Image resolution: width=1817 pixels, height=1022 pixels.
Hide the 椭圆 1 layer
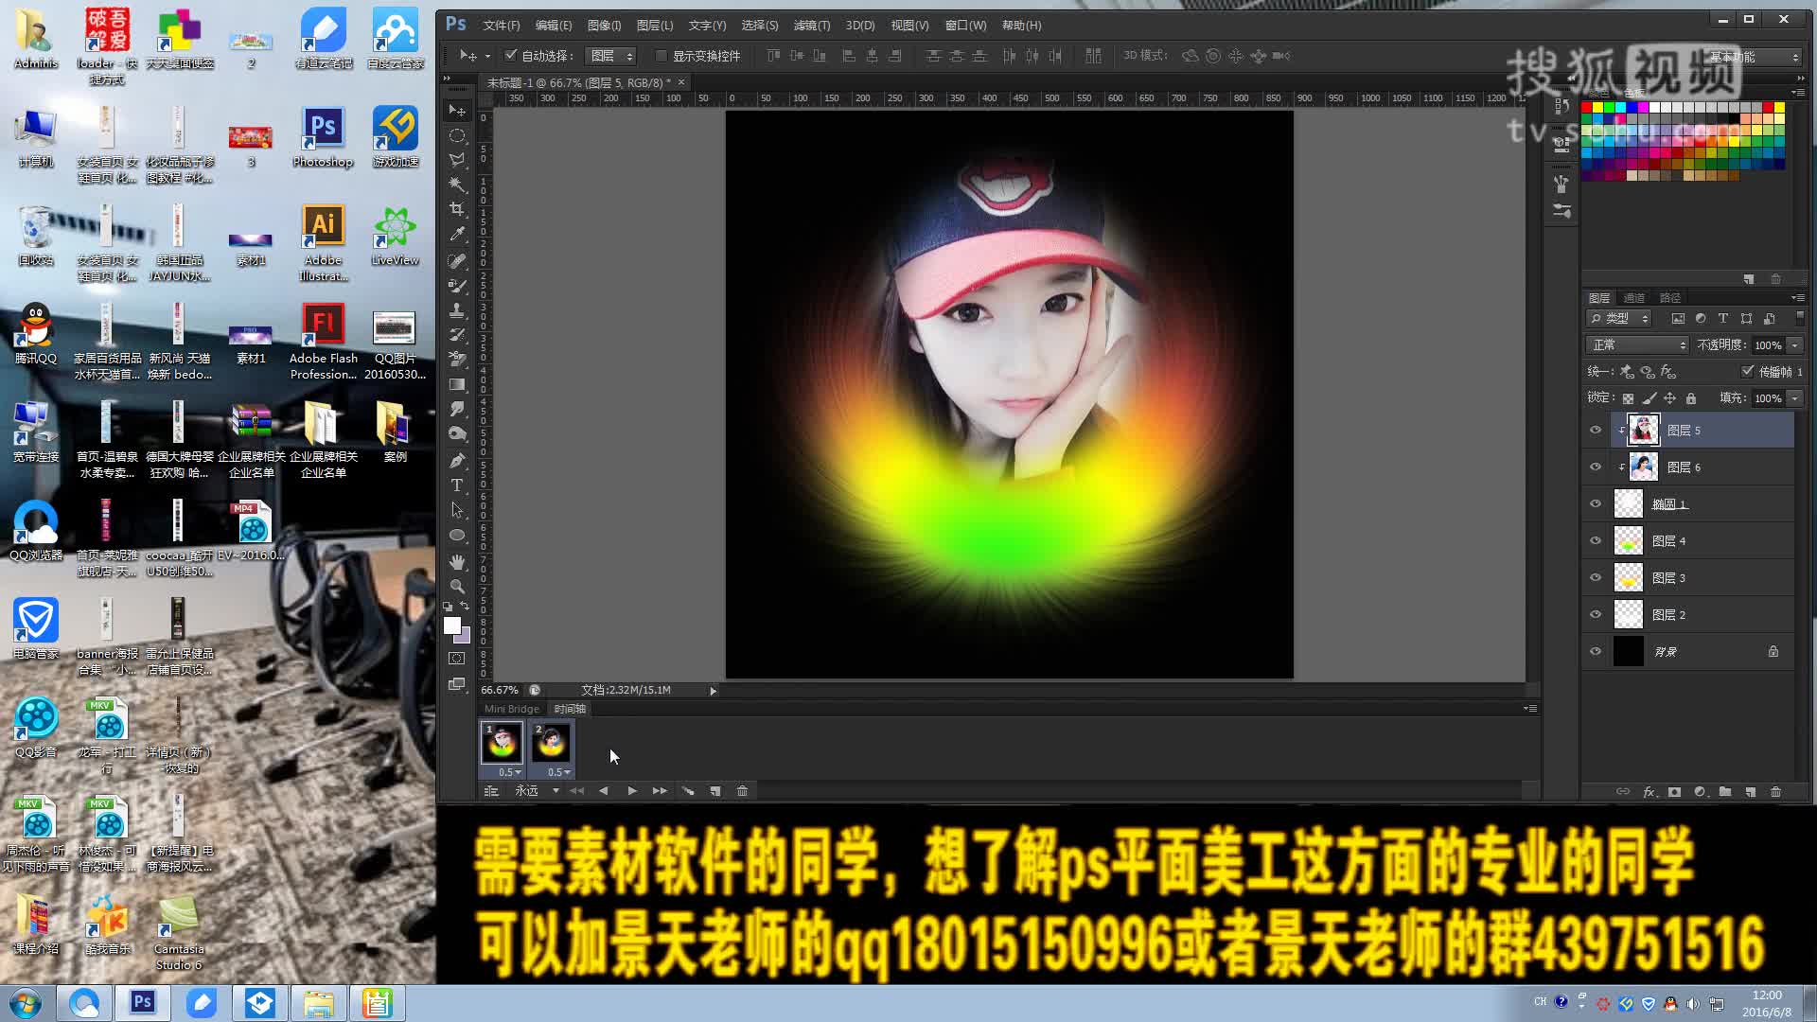(1596, 503)
